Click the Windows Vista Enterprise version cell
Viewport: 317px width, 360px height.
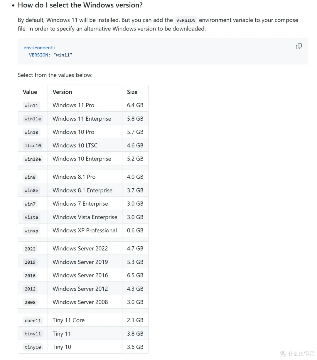pos(85,217)
